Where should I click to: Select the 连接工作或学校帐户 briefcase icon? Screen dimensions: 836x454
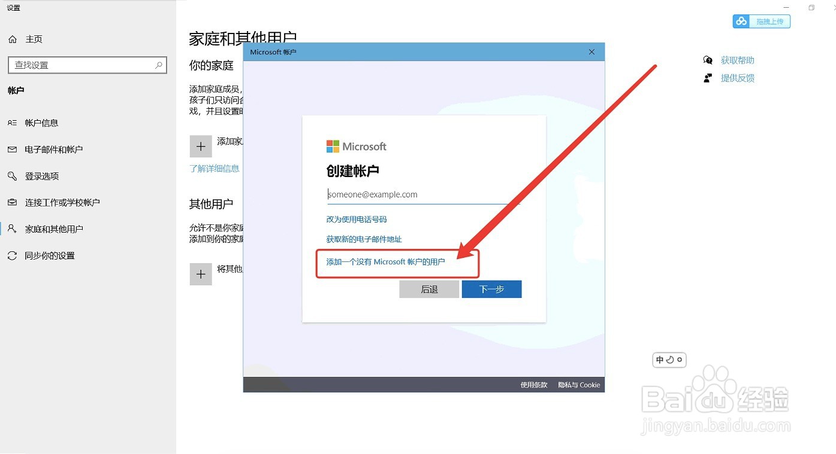[x=13, y=202]
